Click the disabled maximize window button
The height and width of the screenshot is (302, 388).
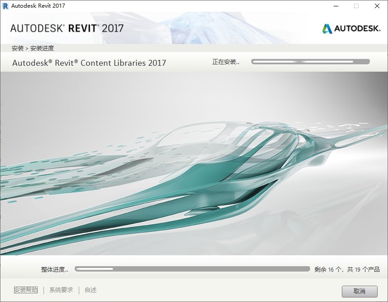coord(356,6)
